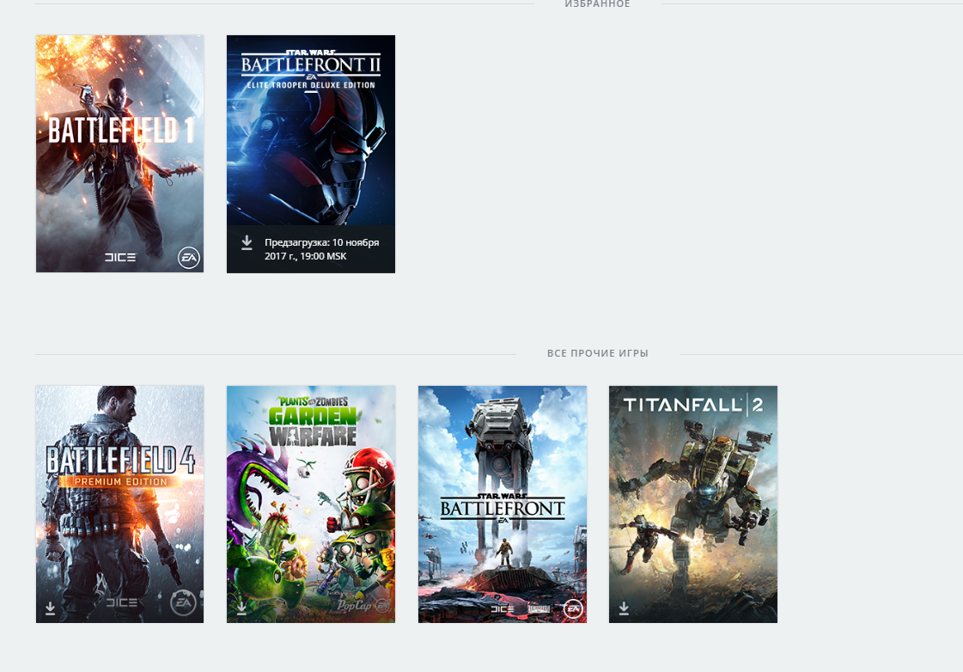
Task: Click the "ИЗБРАННОЕ" section heading
Action: click(x=598, y=4)
